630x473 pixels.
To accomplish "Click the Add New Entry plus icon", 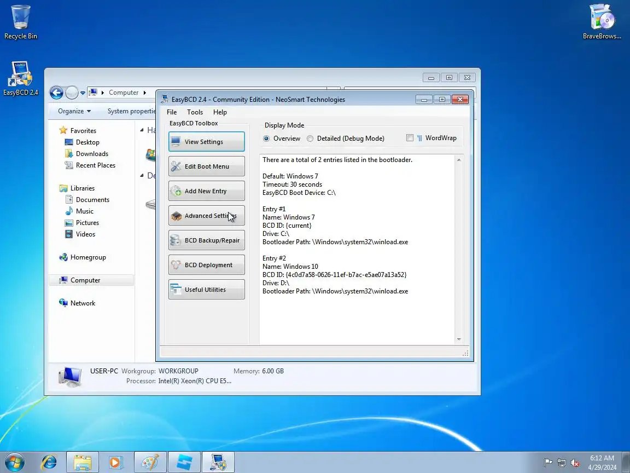I will pyautogui.click(x=176, y=191).
